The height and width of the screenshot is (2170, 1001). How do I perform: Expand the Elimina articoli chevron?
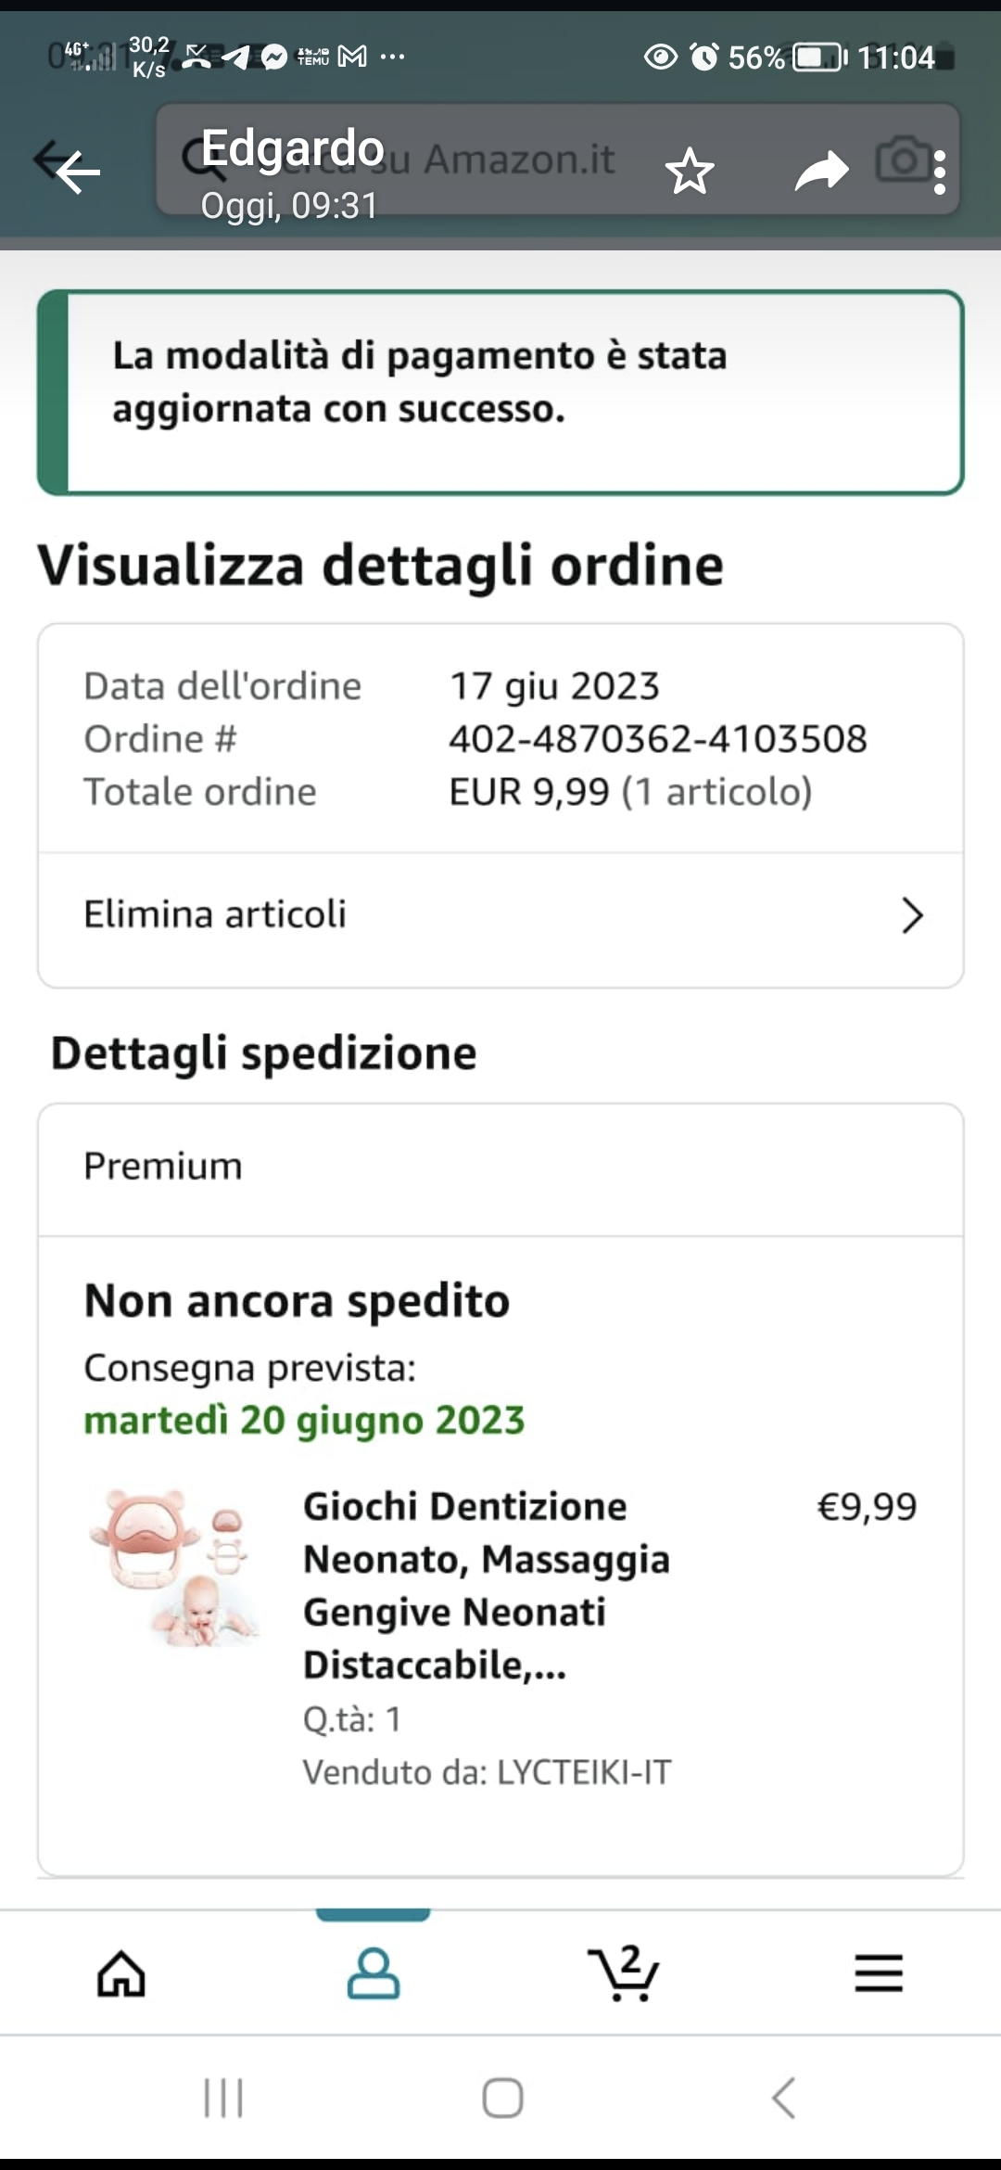pos(912,915)
